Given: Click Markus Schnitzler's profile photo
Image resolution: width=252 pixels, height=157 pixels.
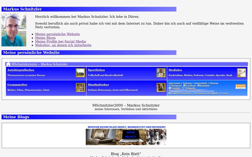Looking at the screenshot, I should click(x=14, y=30).
